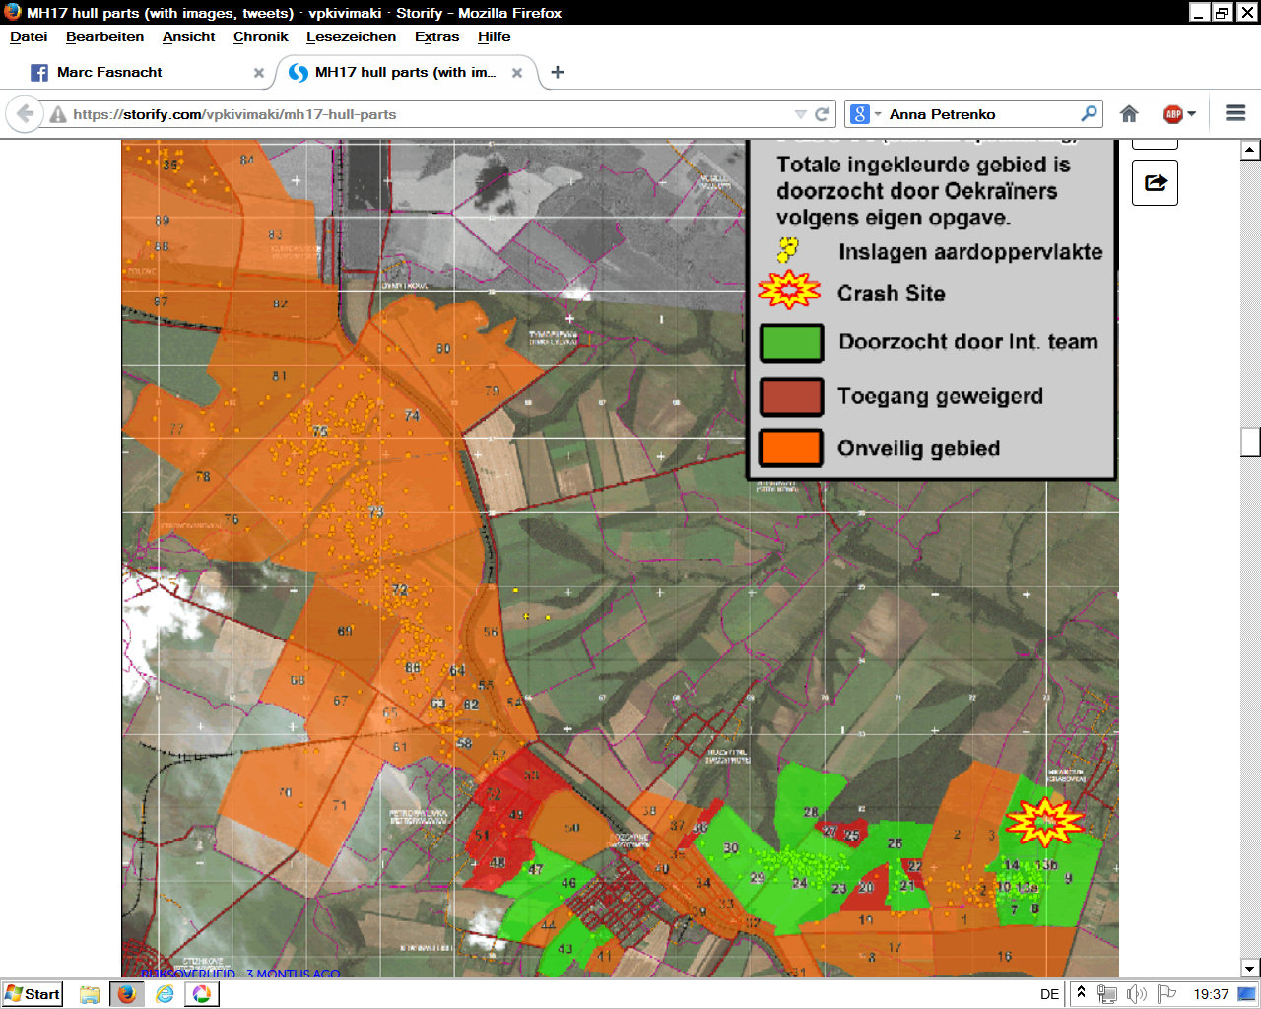This screenshot has width=1261, height=1009.
Task: Reload the current page
Action: pos(822,114)
